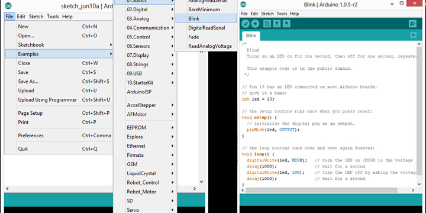Select Fade example sketch
This screenshot has height=213, width=426.
tap(206, 37)
